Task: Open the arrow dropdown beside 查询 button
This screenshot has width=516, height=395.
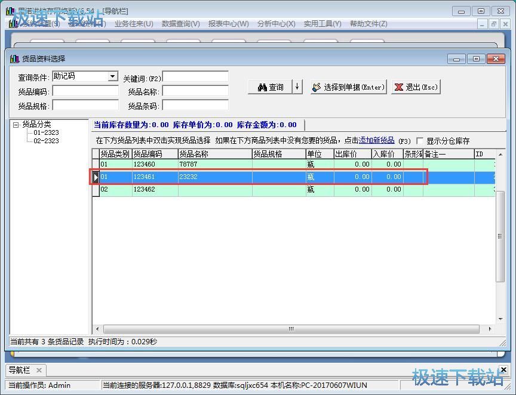Action: point(297,87)
